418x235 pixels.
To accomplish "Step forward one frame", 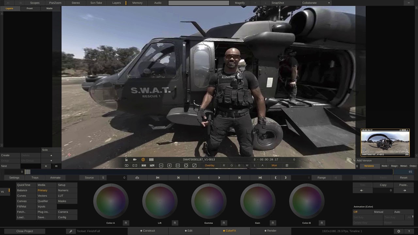I will coord(239,178).
